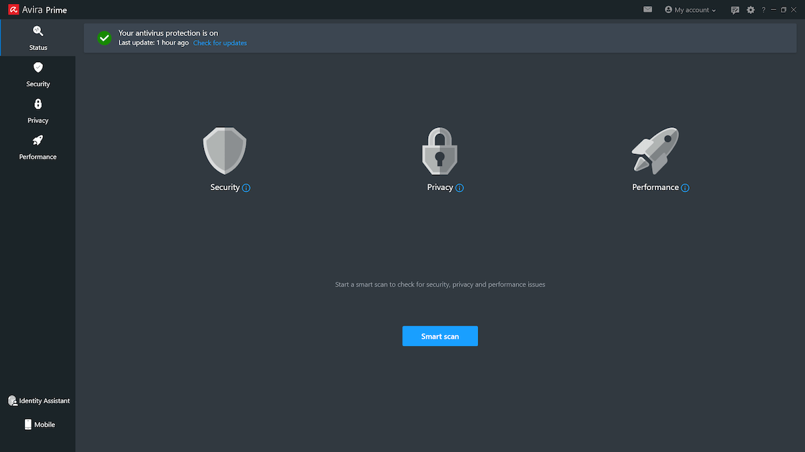Open the Security shield section from sidebar
Screen dimensions: 805x452
click(x=38, y=67)
